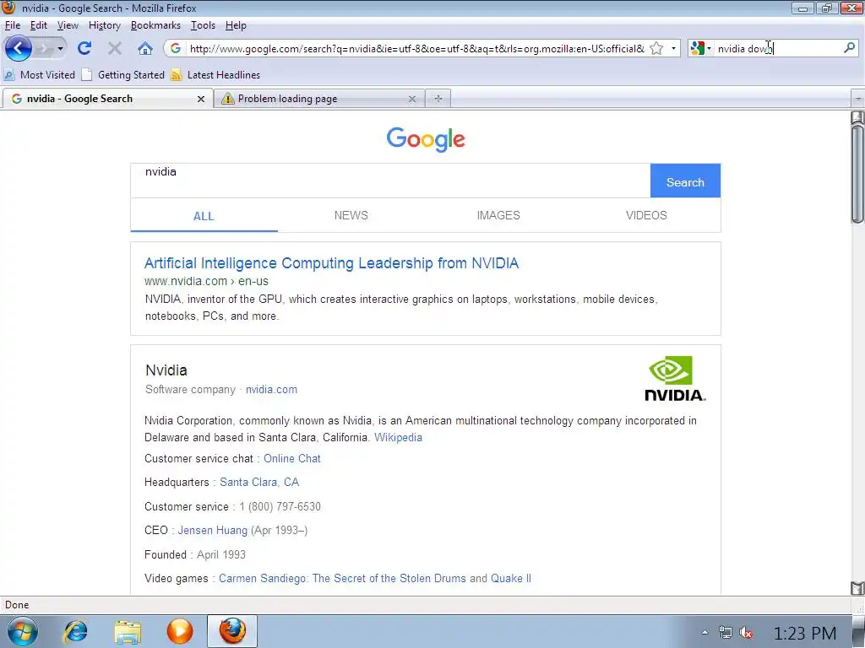Go to the Home page icon

click(x=145, y=48)
